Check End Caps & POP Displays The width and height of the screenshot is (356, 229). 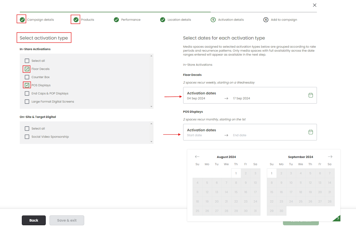tap(27, 93)
